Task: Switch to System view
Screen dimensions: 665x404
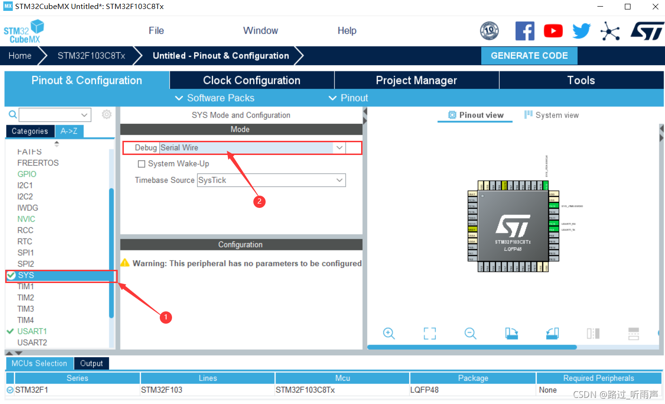Action: (x=551, y=115)
